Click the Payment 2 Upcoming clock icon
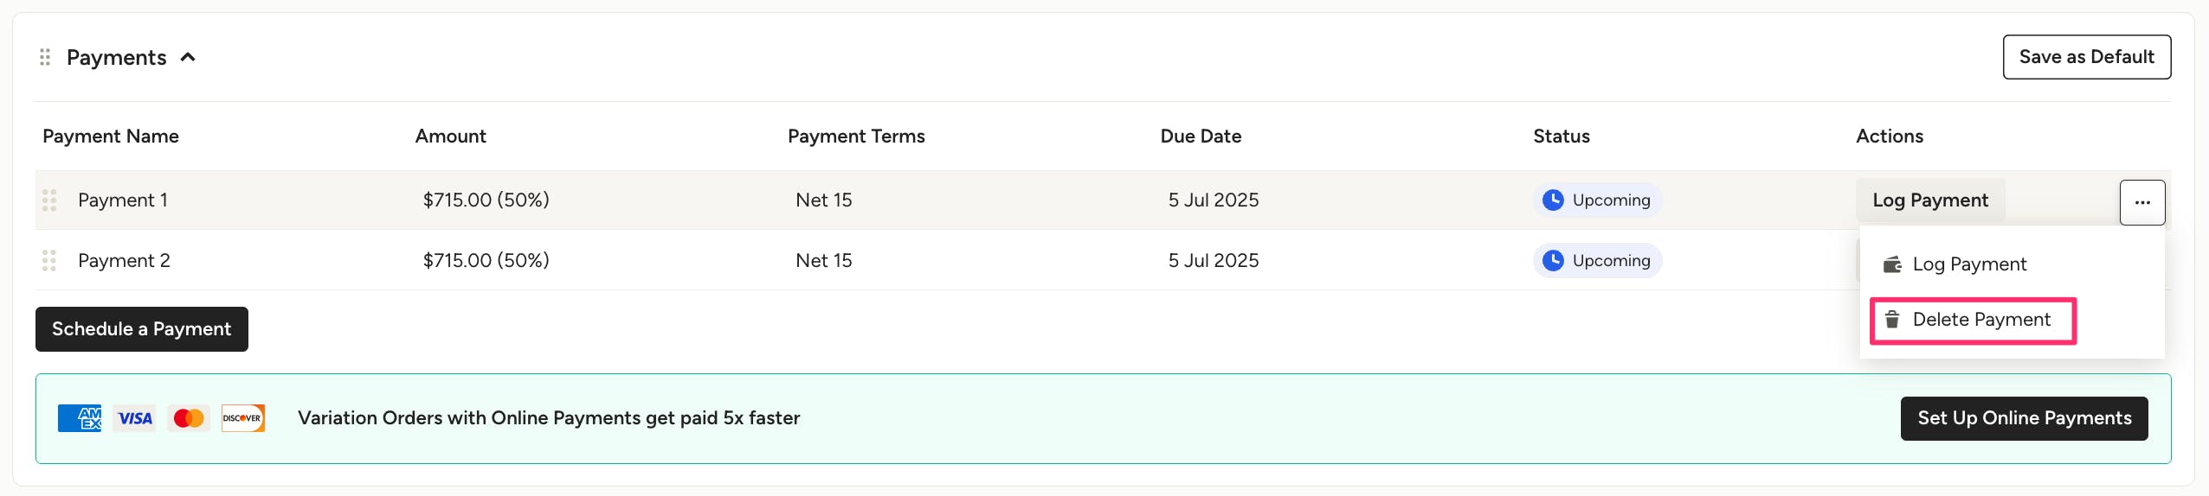Screen dimensions: 2209x496 (x=1554, y=261)
